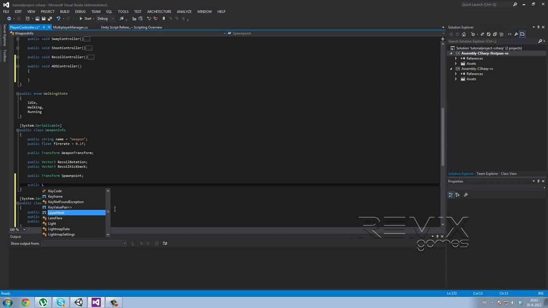Open Unity from the taskbar
This screenshot has width=548, height=308.
[x=78, y=303]
